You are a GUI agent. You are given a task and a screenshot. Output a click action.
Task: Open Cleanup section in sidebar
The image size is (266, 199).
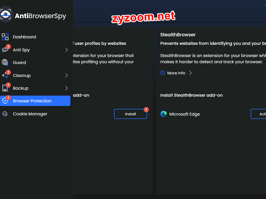(x=35, y=75)
